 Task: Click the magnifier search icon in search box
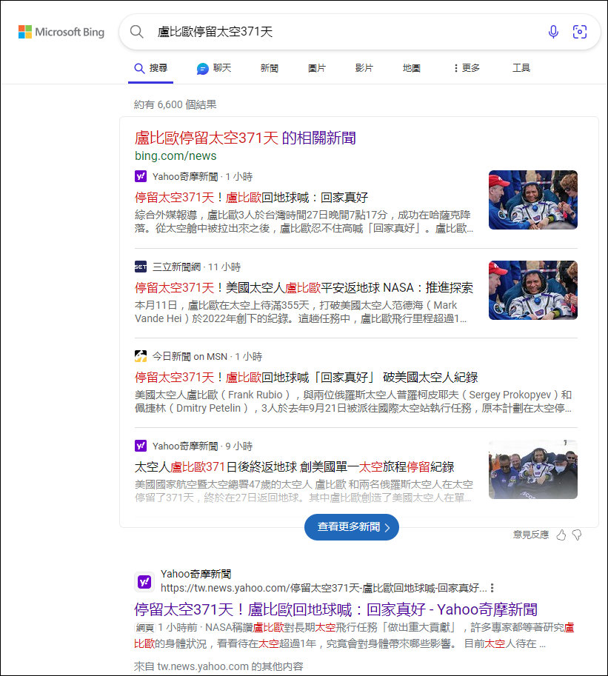coord(137,32)
